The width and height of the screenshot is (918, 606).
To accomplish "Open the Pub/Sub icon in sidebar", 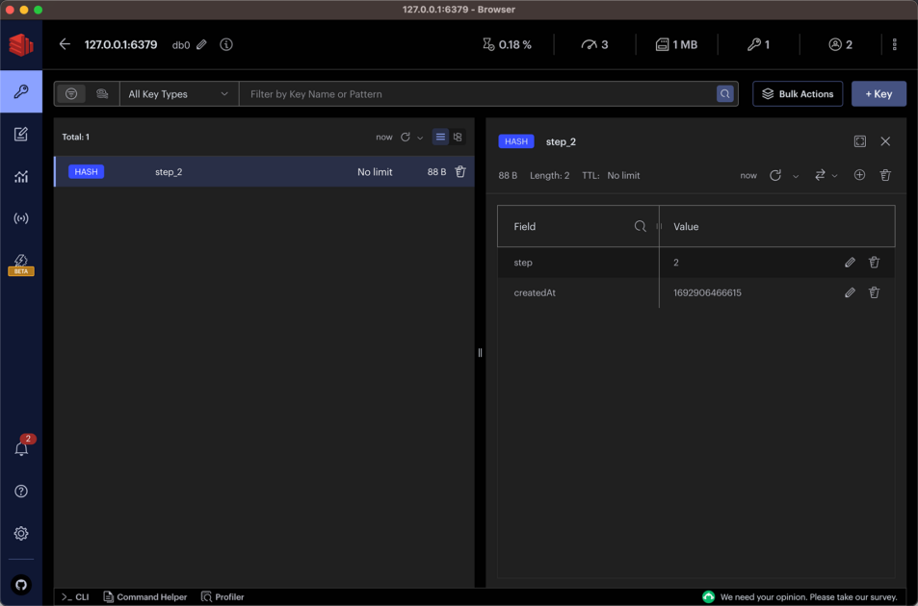I will pyautogui.click(x=21, y=218).
